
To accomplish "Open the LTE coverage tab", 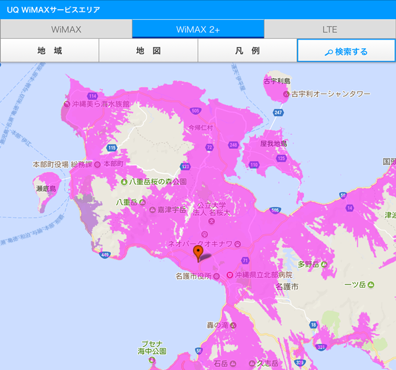I will tap(330, 29).
